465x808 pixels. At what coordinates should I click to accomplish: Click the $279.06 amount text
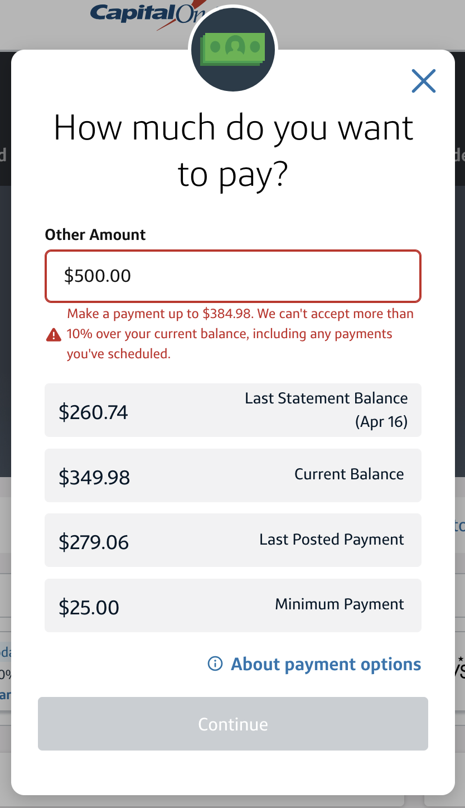(x=94, y=542)
